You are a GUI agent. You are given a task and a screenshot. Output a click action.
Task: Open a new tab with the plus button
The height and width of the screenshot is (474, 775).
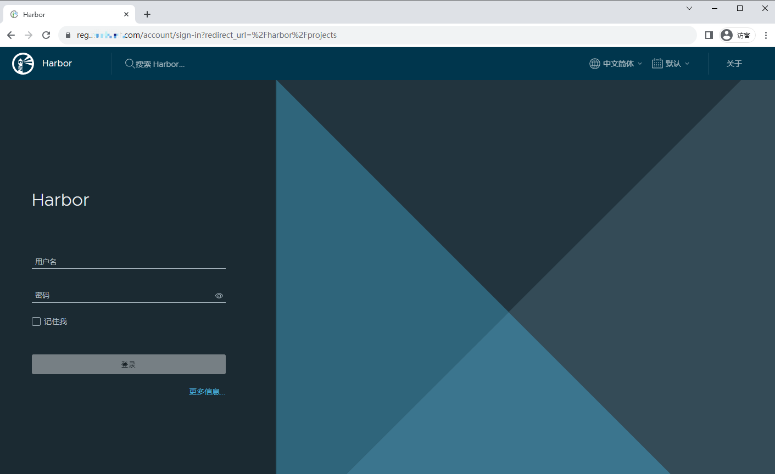[x=147, y=14]
